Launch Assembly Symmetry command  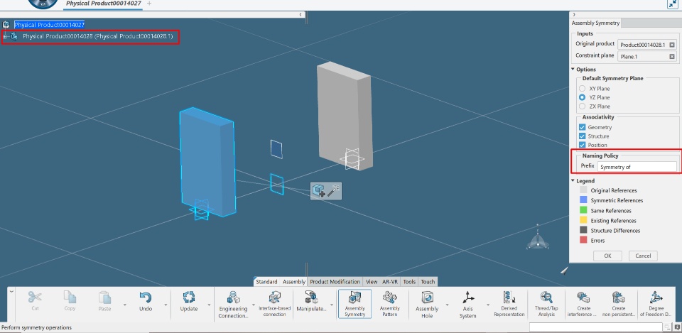(354, 303)
